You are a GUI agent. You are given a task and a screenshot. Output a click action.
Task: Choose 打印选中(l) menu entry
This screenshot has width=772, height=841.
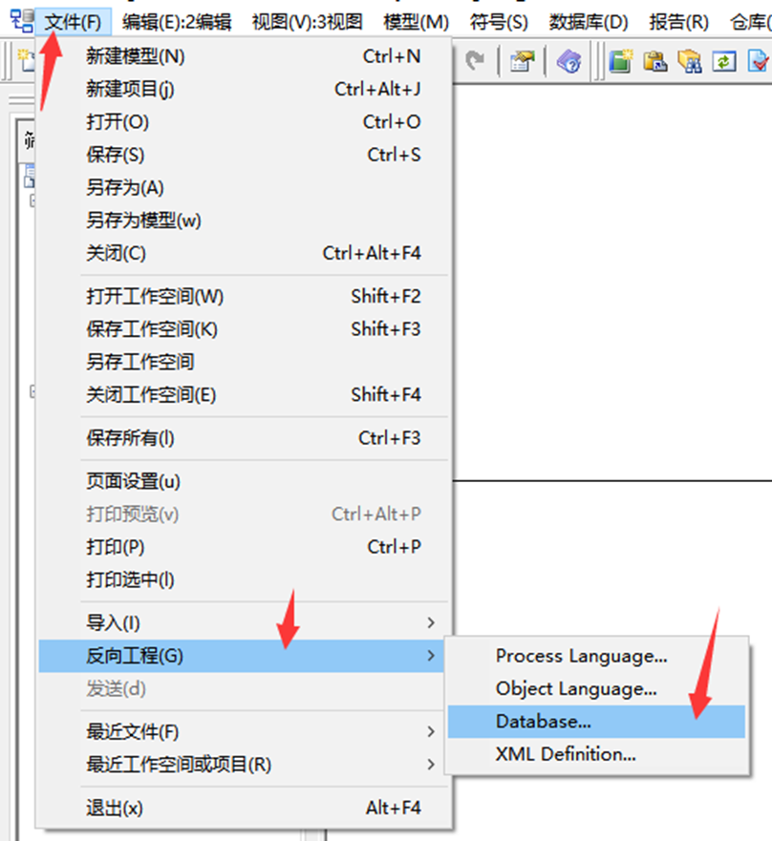244,579
